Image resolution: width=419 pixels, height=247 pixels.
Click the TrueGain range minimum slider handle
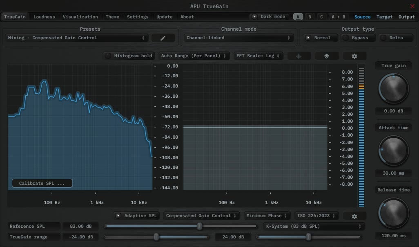pyautogui.click(x=156, y=237)
